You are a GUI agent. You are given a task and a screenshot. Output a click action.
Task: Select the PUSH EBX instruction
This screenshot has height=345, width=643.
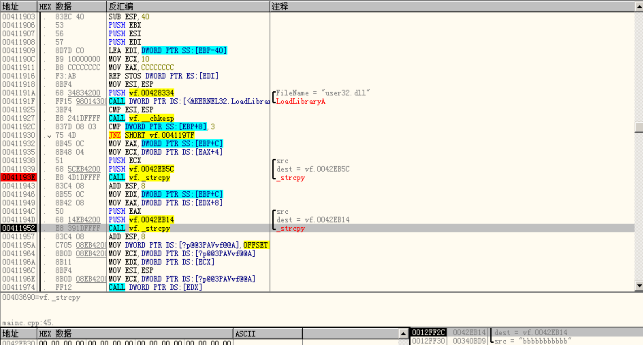125,25
